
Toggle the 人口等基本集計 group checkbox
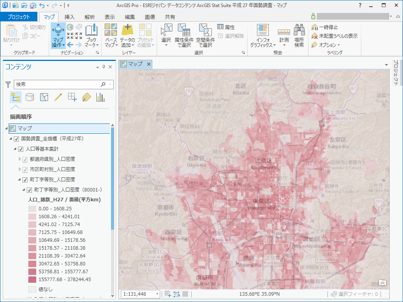pos(21,149)
